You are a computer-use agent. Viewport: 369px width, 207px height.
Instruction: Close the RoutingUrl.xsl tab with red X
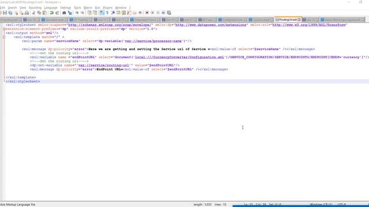299,20
